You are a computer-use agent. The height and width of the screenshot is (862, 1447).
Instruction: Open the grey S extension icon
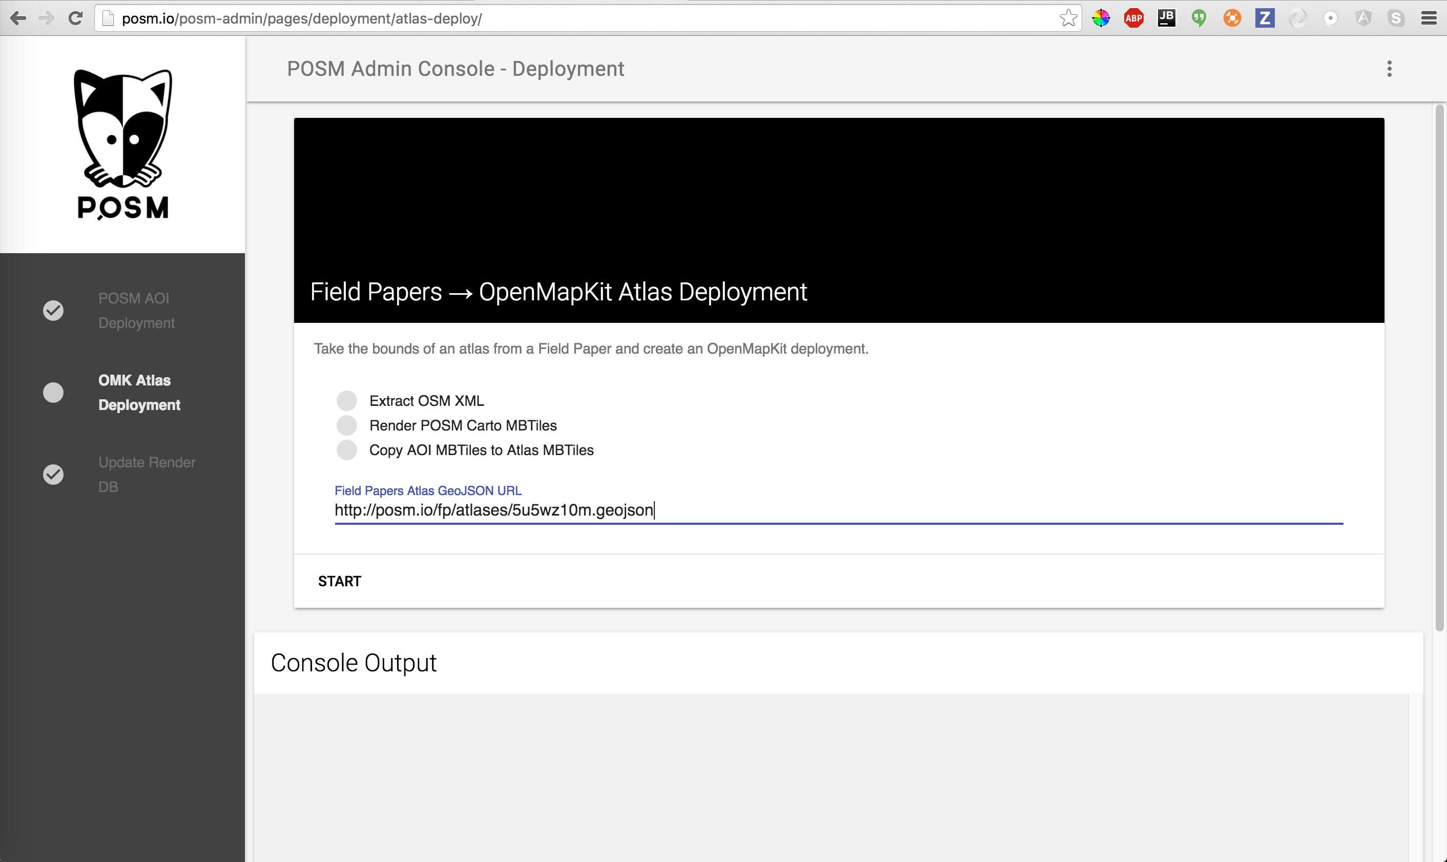point(1396,18)
